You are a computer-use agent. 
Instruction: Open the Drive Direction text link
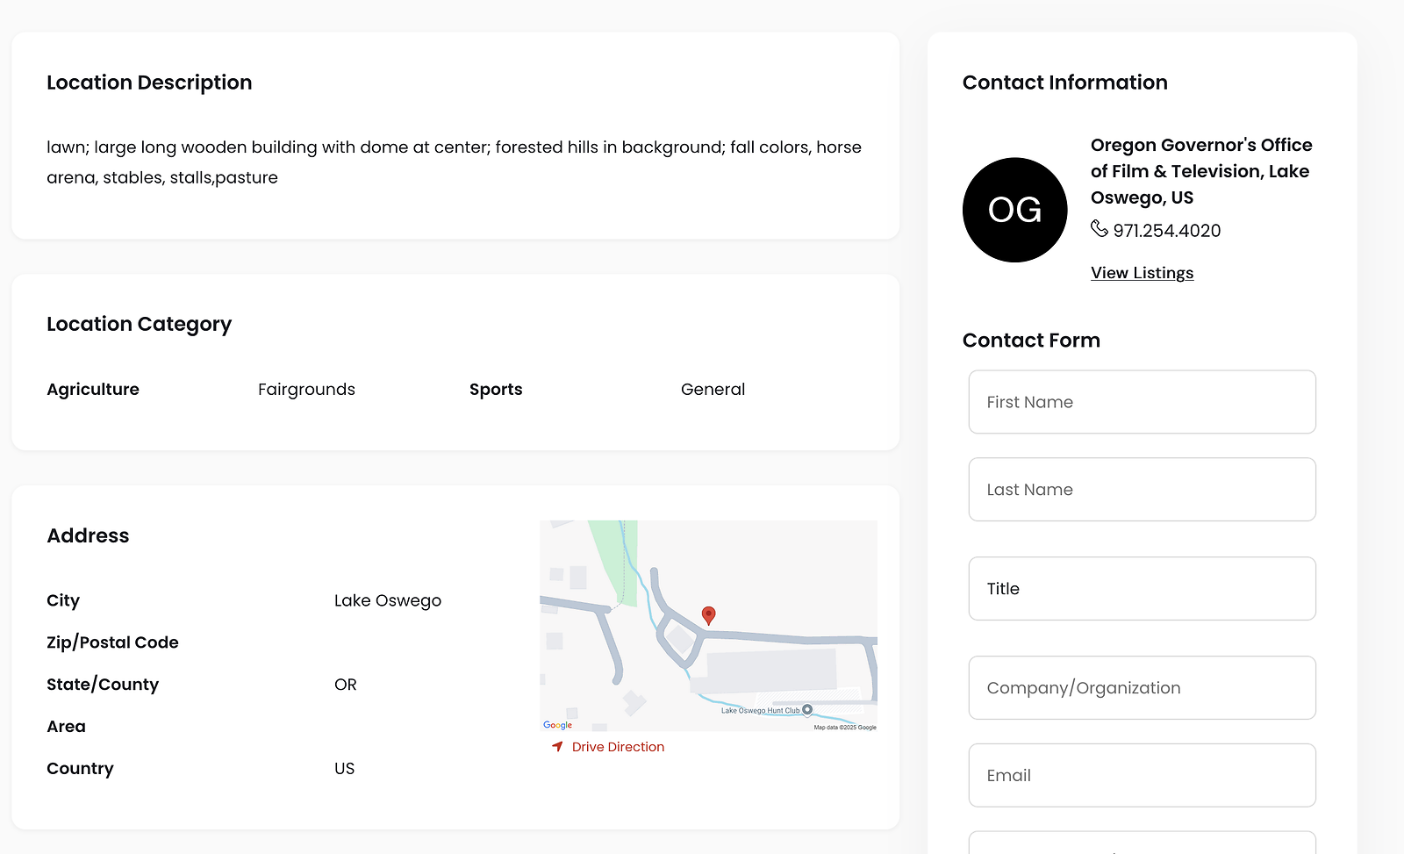[618, 747]
